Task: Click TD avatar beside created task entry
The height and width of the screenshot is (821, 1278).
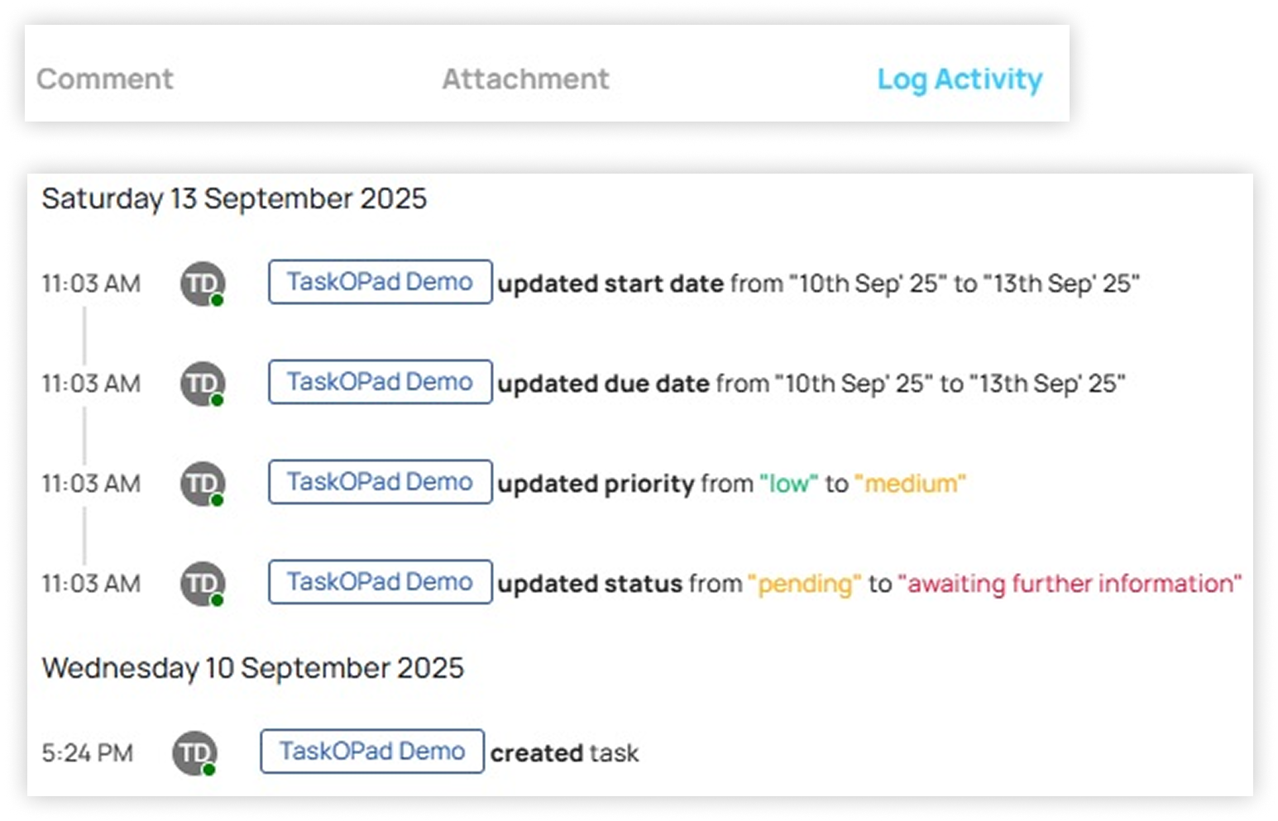Action: coord(194,753)
